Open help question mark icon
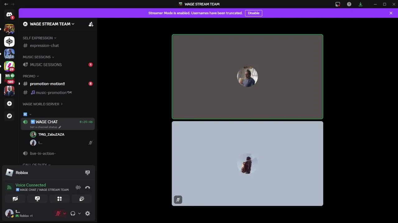398x223 pixels. coord(349,4)
